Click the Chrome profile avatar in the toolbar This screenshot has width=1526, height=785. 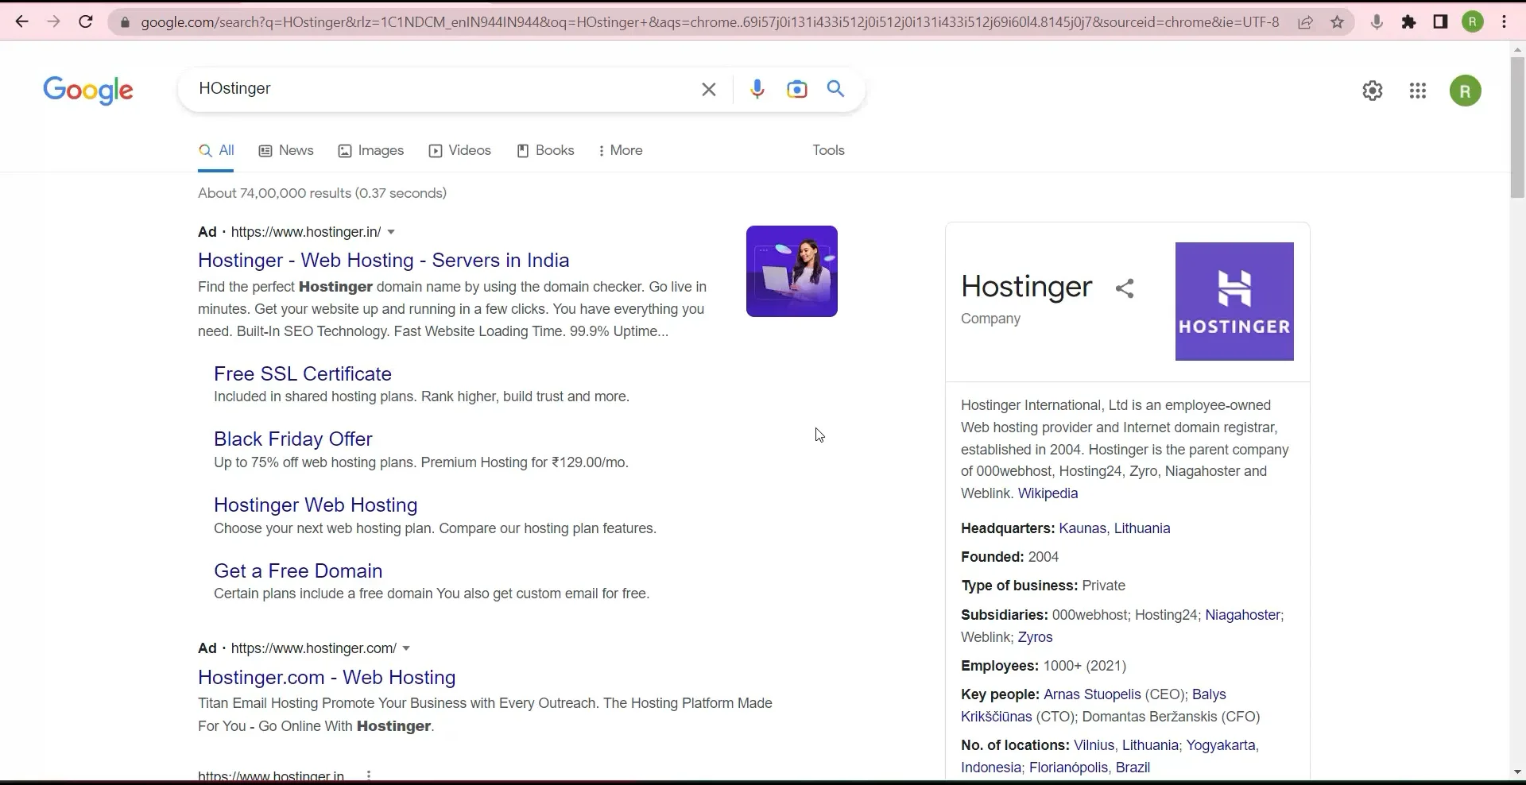(1473, 22)
